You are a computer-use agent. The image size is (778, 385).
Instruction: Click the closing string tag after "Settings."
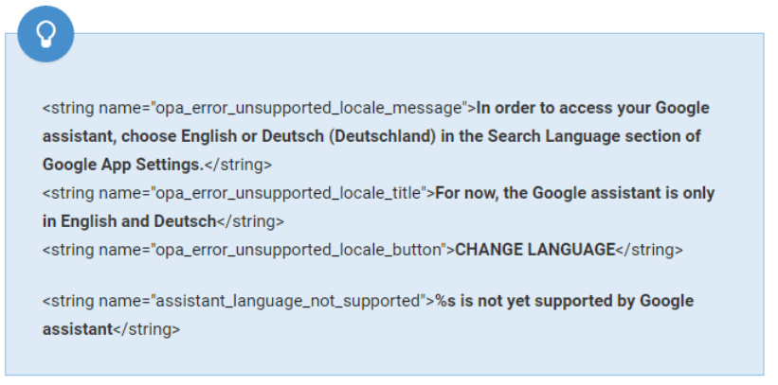238,165
